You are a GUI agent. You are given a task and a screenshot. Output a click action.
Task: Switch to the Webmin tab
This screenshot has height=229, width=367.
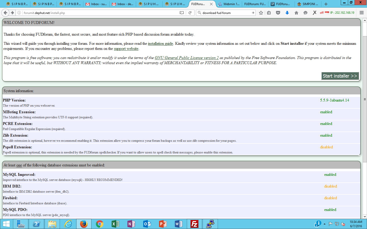pos(229,4)
